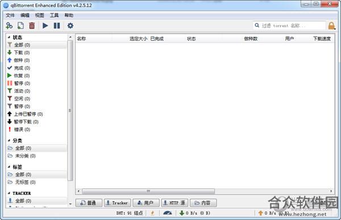Select 暂停 (0) filter with gray funnel icon
The width and height of the screenshot is (341, 220).
pos(36,106)
